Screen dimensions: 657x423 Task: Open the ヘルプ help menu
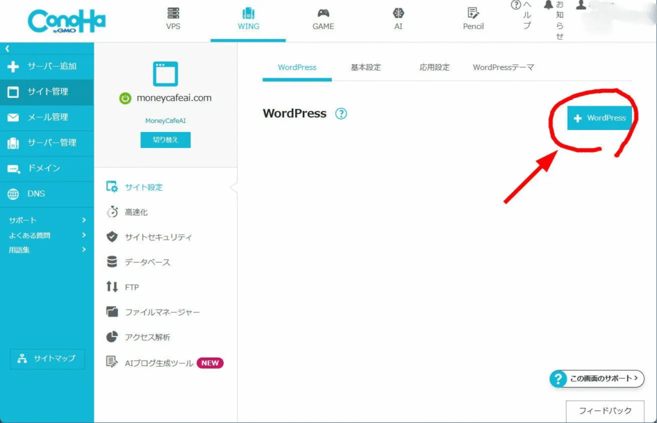pyautogui.click(x=522, y=15)
